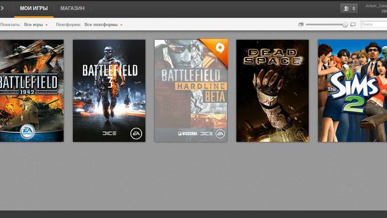Viewport: 387px width, 218px height.
Task: Click the Показать: filter label
Action: pyautogui.click(x=10, y=25)
